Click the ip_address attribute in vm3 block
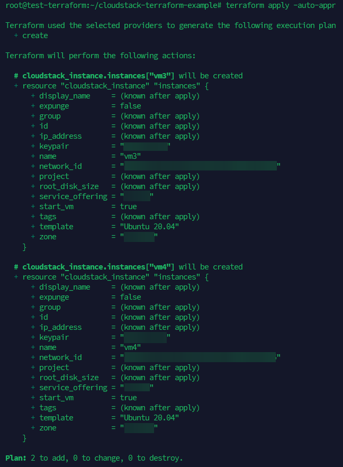 pos(60,136)
